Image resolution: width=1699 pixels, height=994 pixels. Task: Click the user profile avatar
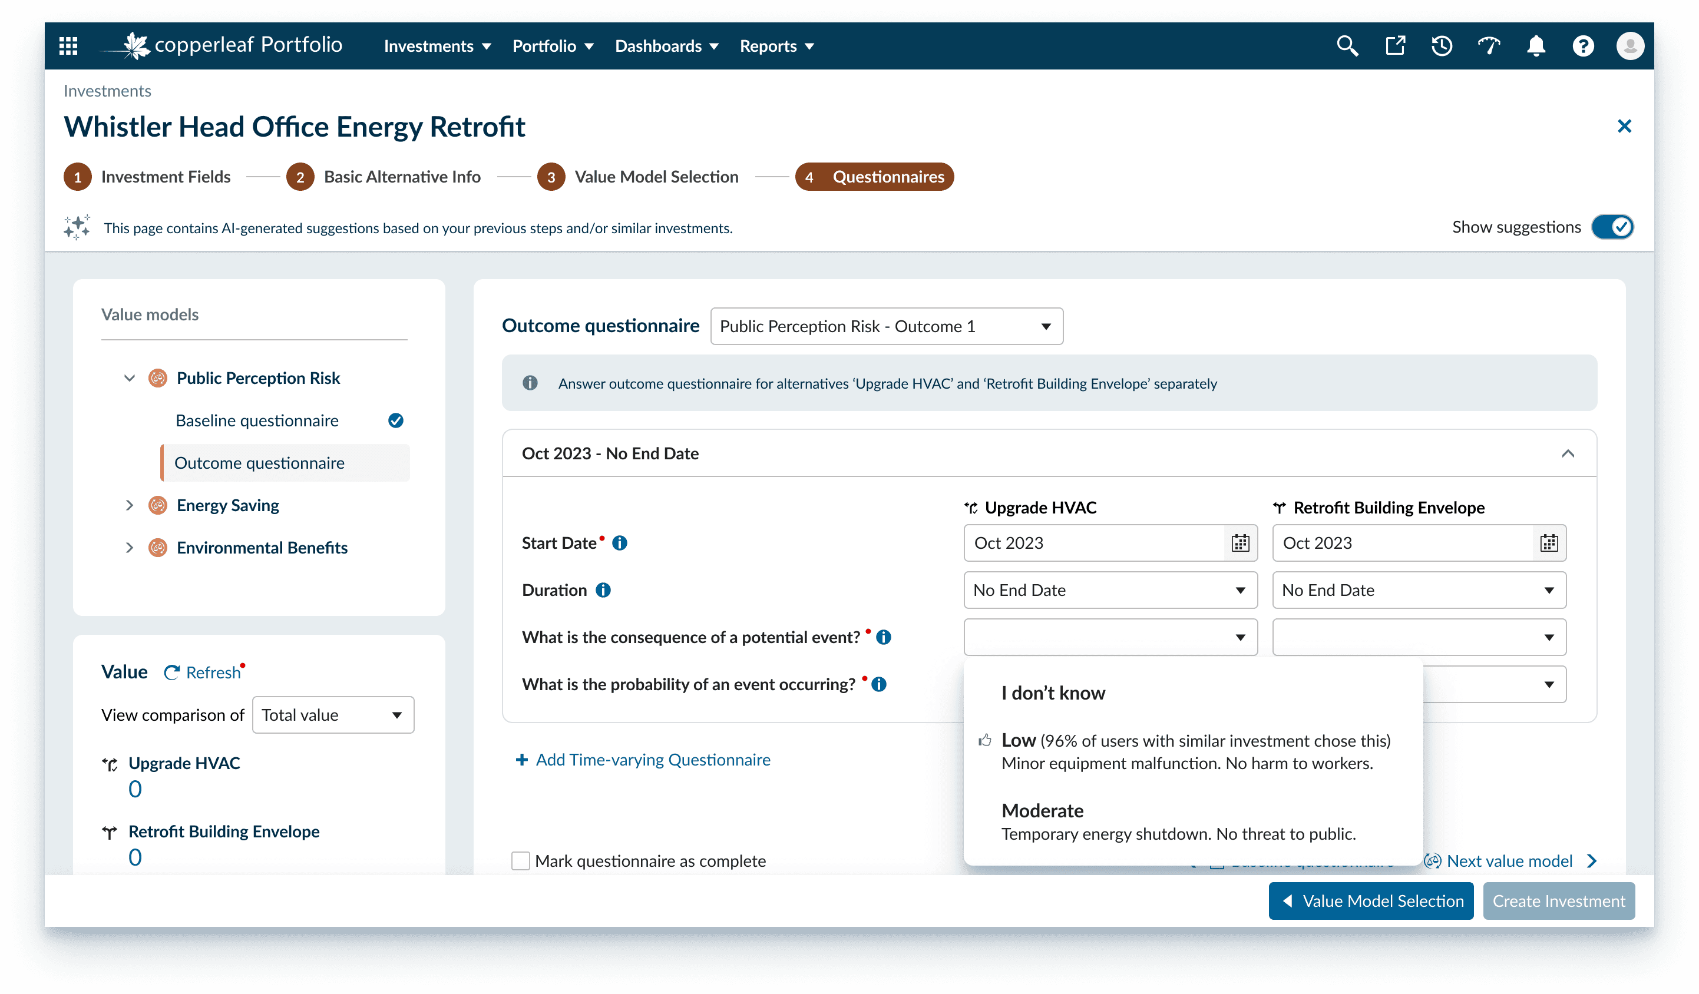point(1629,46)
